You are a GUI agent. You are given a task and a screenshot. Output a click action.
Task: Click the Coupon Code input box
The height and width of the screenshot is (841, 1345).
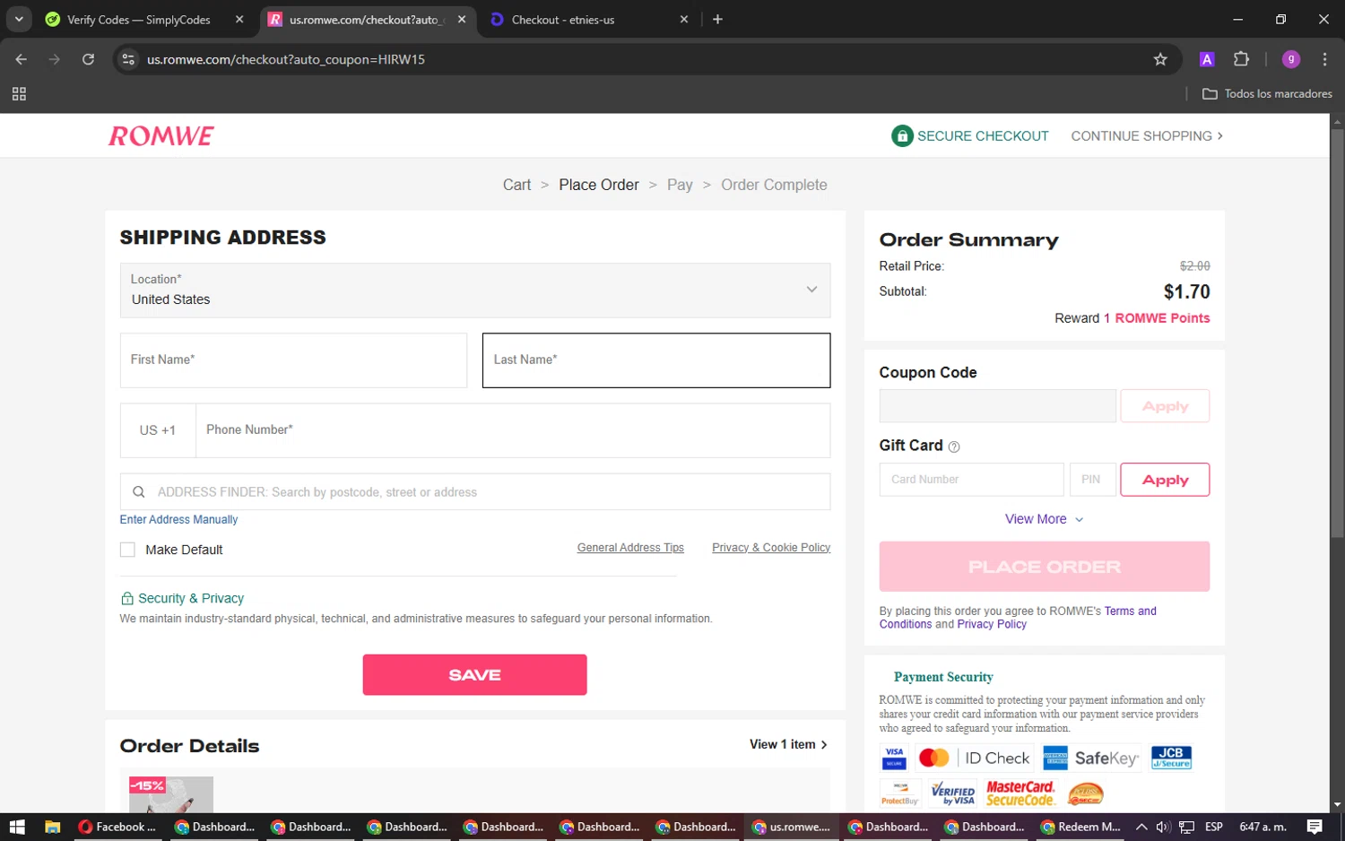(998, 406)
